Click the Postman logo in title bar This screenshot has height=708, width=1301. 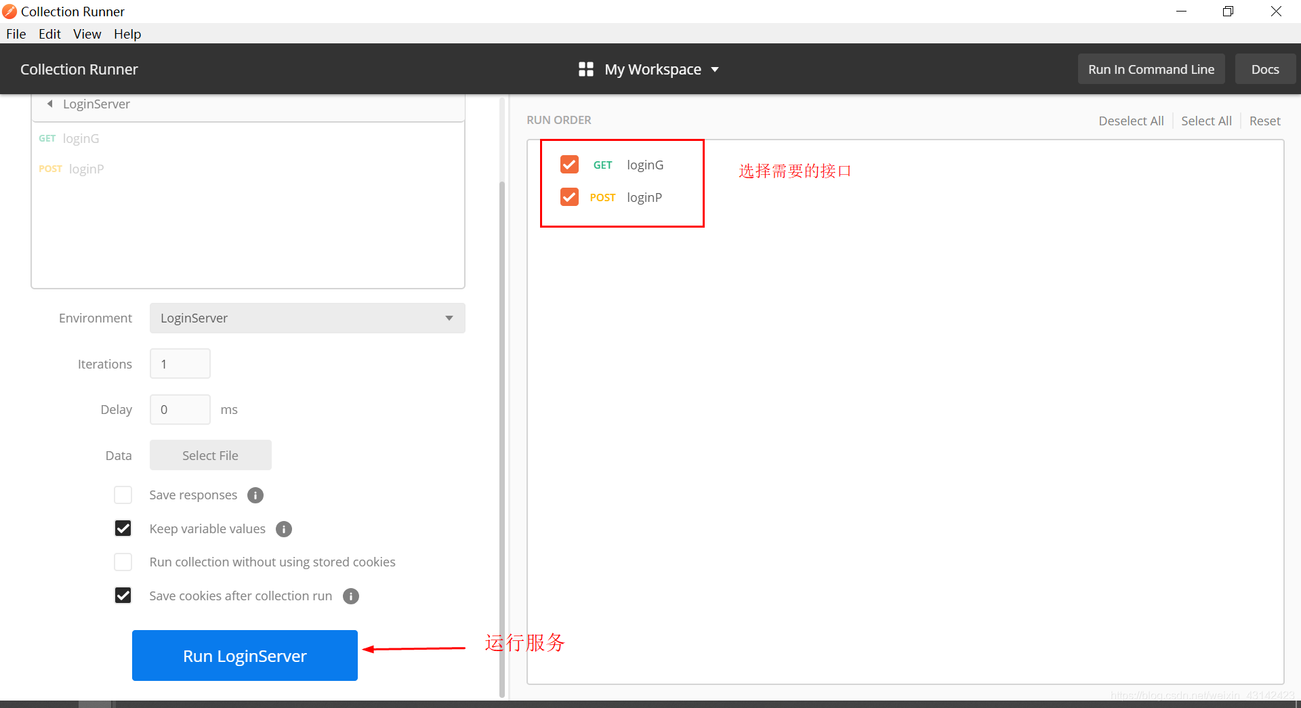click(9, 12)
